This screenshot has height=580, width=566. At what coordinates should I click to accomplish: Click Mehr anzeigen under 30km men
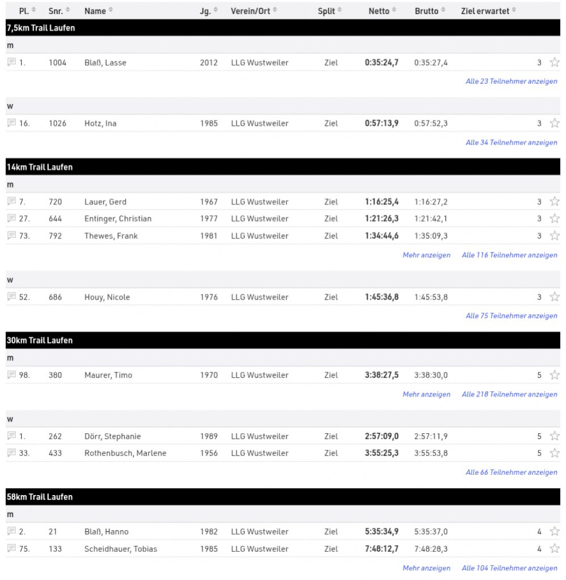(426, 394)
